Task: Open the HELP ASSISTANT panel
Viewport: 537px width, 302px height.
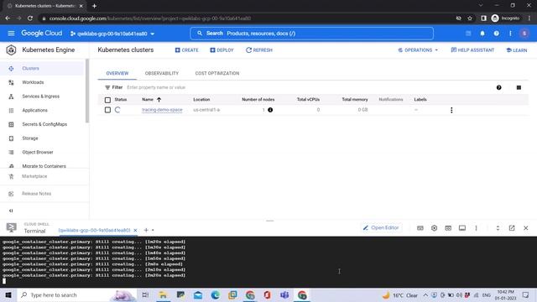Action: 472,50
